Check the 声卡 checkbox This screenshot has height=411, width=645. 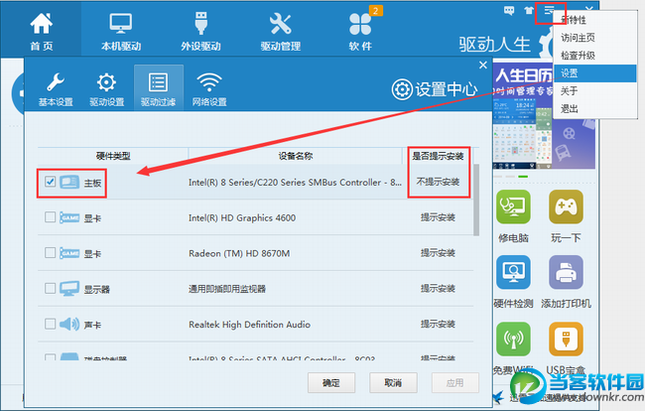coord(50,324)
